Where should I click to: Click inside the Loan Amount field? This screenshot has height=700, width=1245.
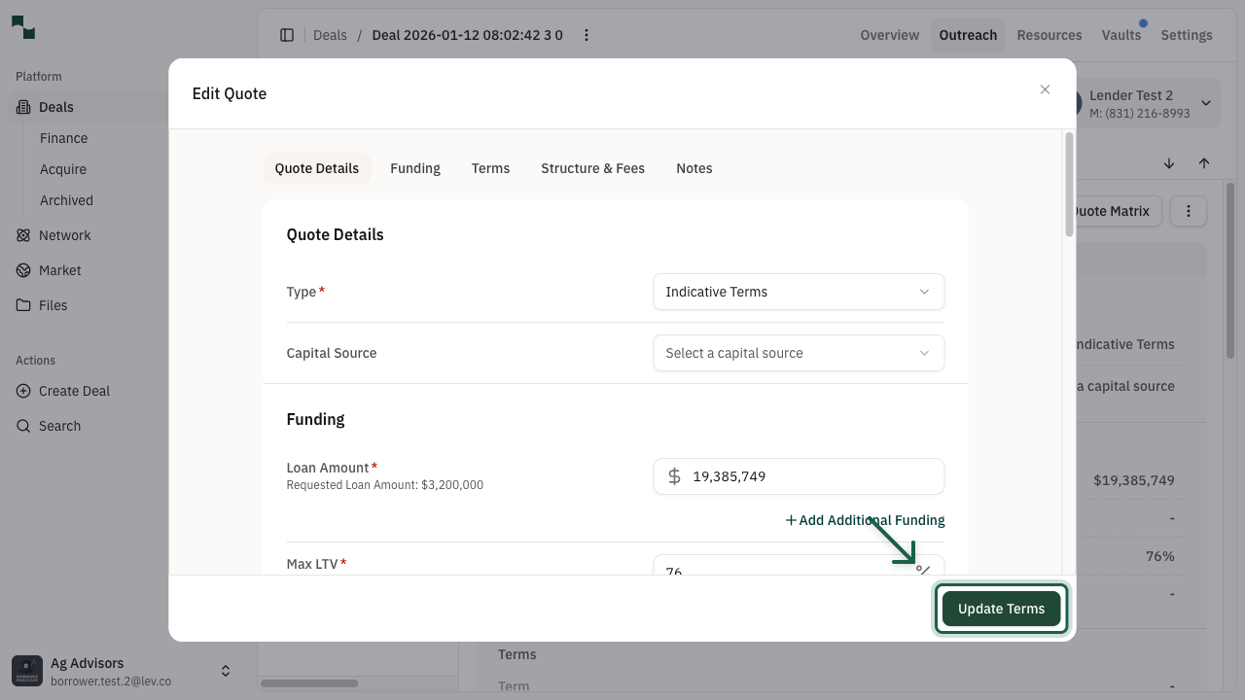pyautogui.click(x=798, y=476)
